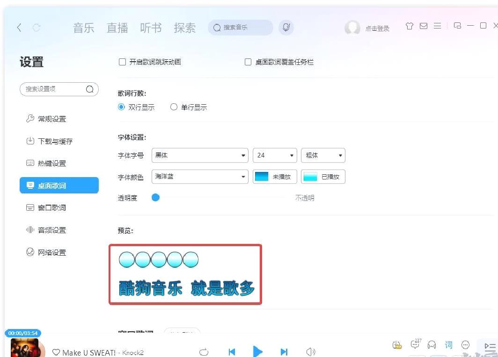Open the headphone sound effects icon

coord(432,345)
